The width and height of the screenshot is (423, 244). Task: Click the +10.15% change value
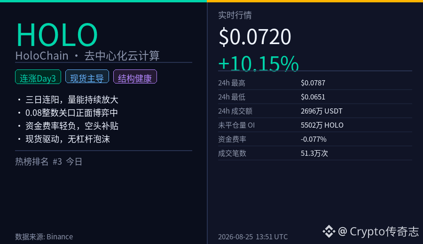258,63
